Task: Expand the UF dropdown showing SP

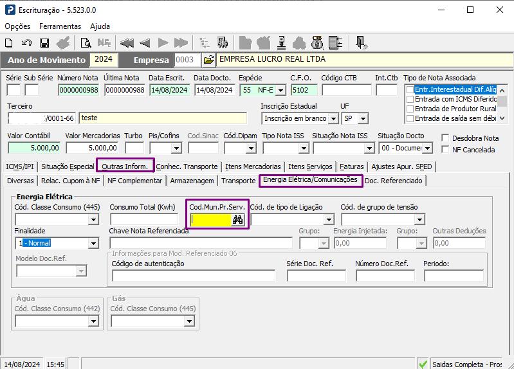Action: tap(363, 119)
